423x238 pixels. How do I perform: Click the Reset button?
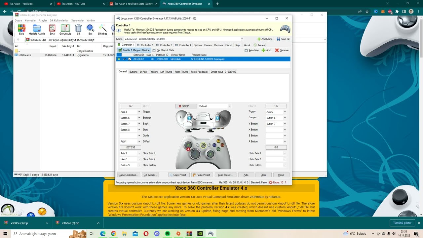tap(281, 175)
